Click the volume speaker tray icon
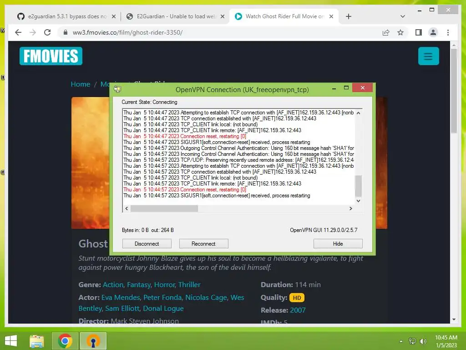This screenshot has width=466, height=350. pyautogui.click(x=423, y=341)
